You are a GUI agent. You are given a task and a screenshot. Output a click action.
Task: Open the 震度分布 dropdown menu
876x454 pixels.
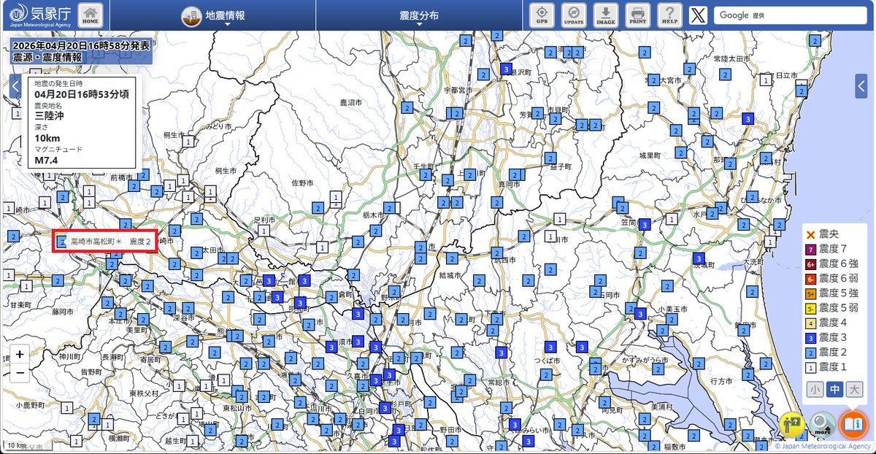[x=419, y=15]
